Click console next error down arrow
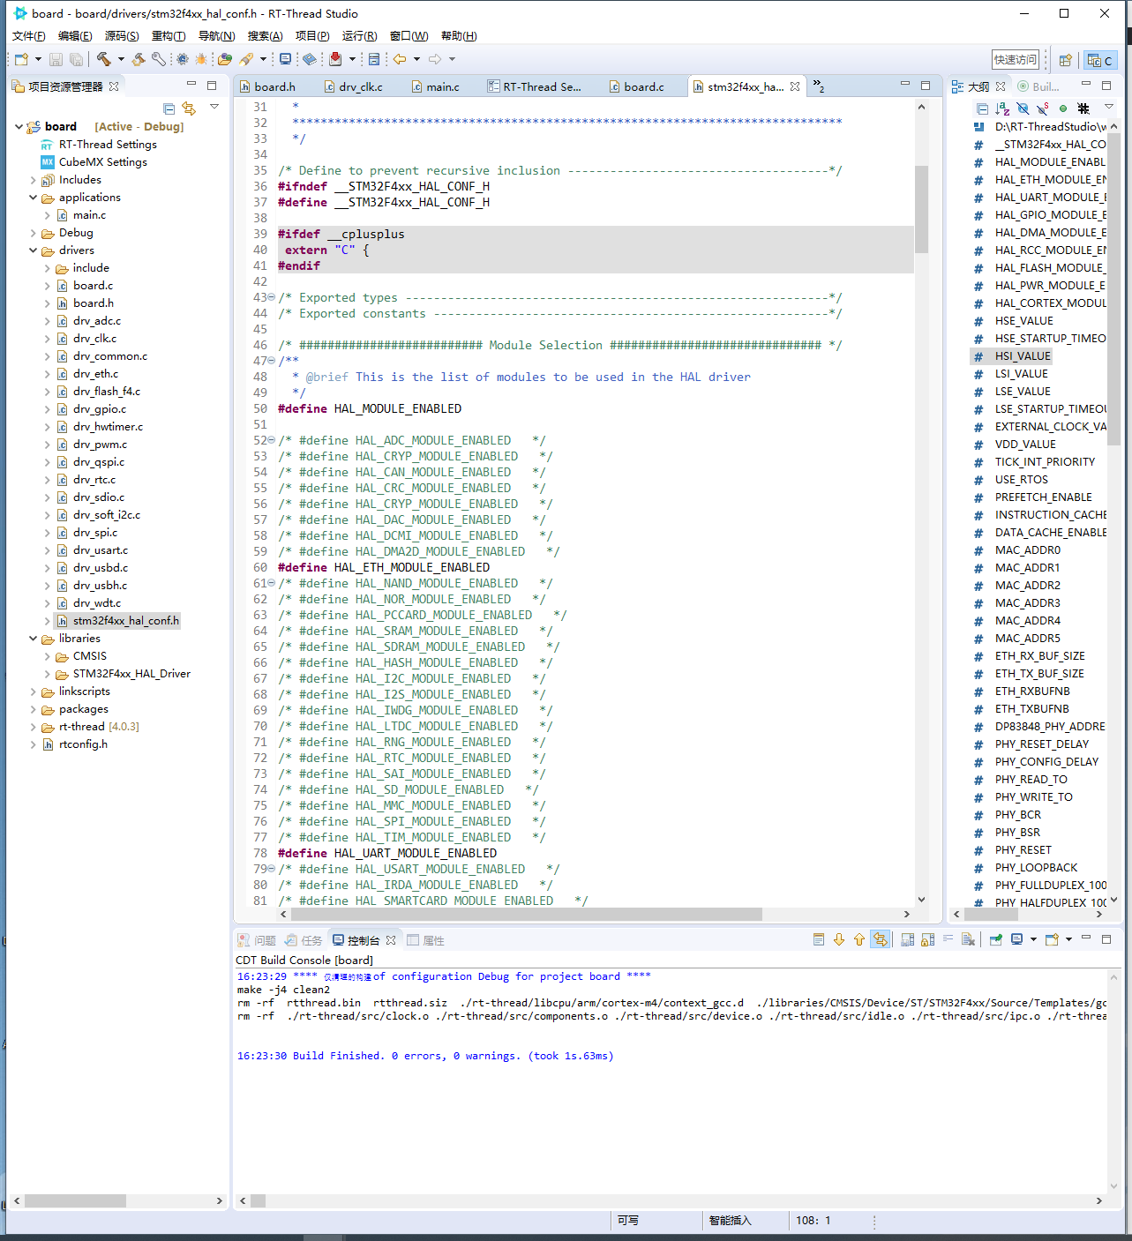Image resolution: width=1132 pixels, height=1241 pixels. click(839, 939)
